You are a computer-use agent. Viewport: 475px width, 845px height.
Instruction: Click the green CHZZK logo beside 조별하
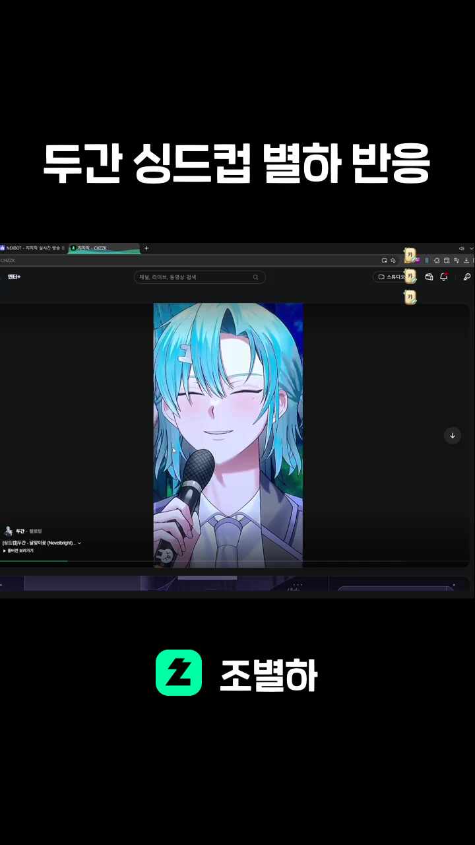pos(179,673)
